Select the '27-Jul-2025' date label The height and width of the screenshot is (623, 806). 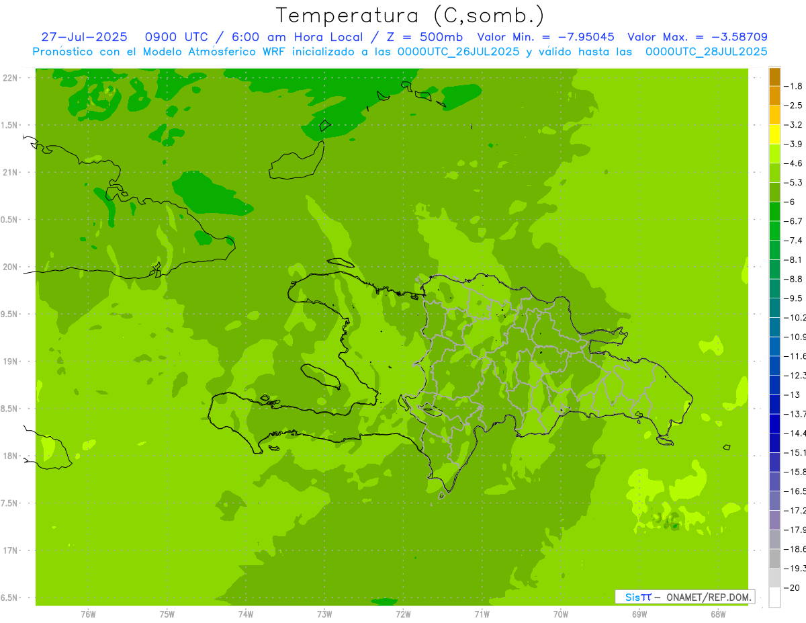[x=84, y=37]
